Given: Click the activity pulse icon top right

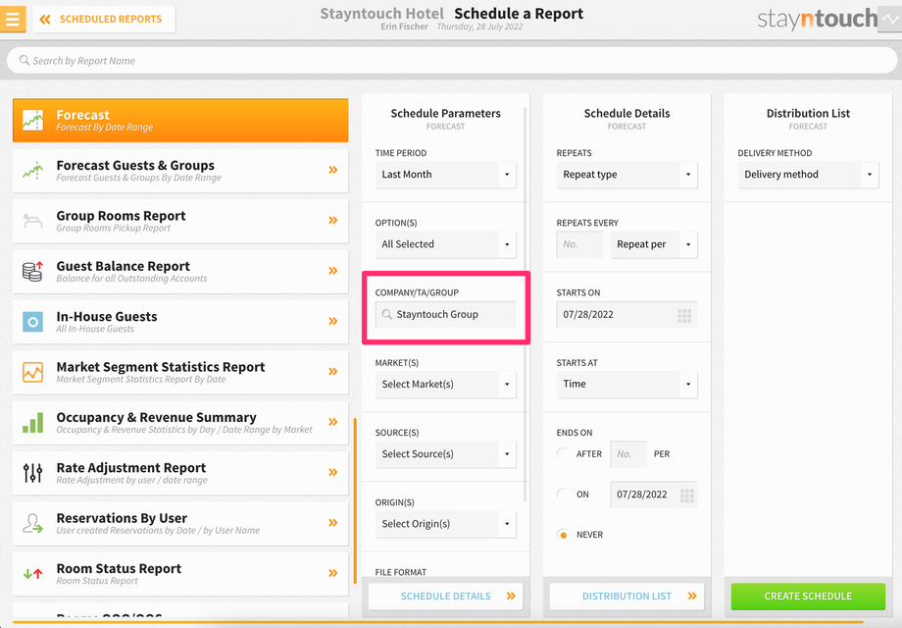Looking at the screenshot, I should point(890,19).
